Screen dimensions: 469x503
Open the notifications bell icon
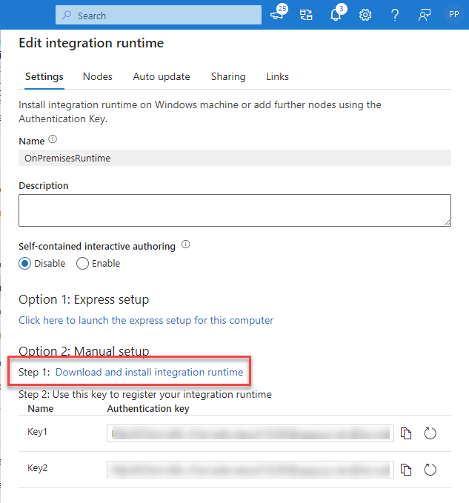pos(336,14)
